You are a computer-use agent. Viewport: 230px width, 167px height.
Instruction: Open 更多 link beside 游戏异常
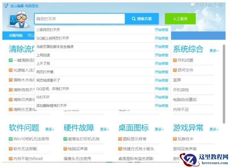click(x=214, y=129)
